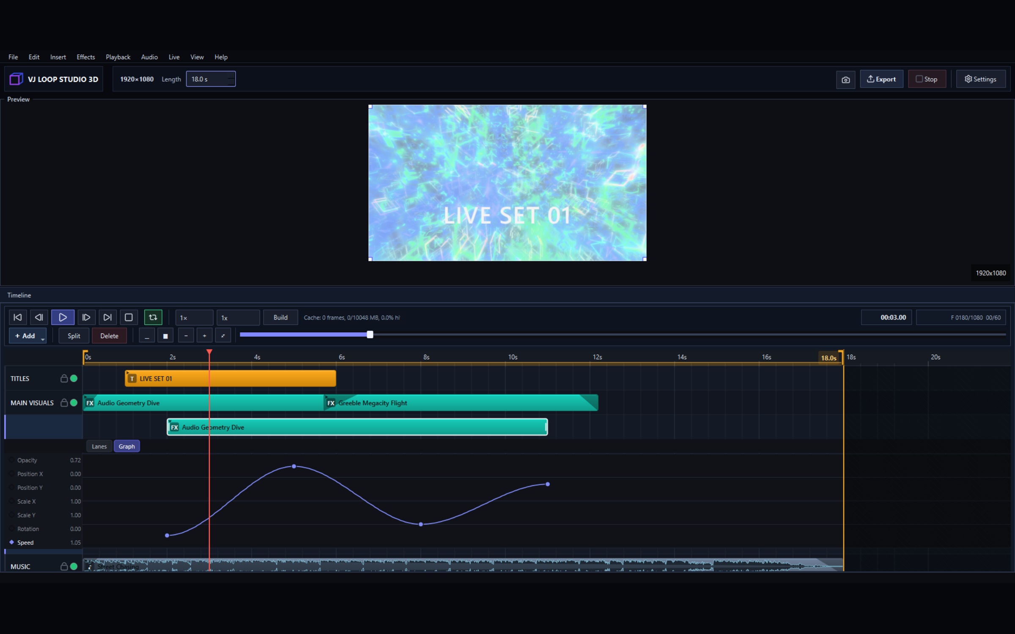Jump to timeline start with skip-back button

pyautogui.click(x=18, y=317)
